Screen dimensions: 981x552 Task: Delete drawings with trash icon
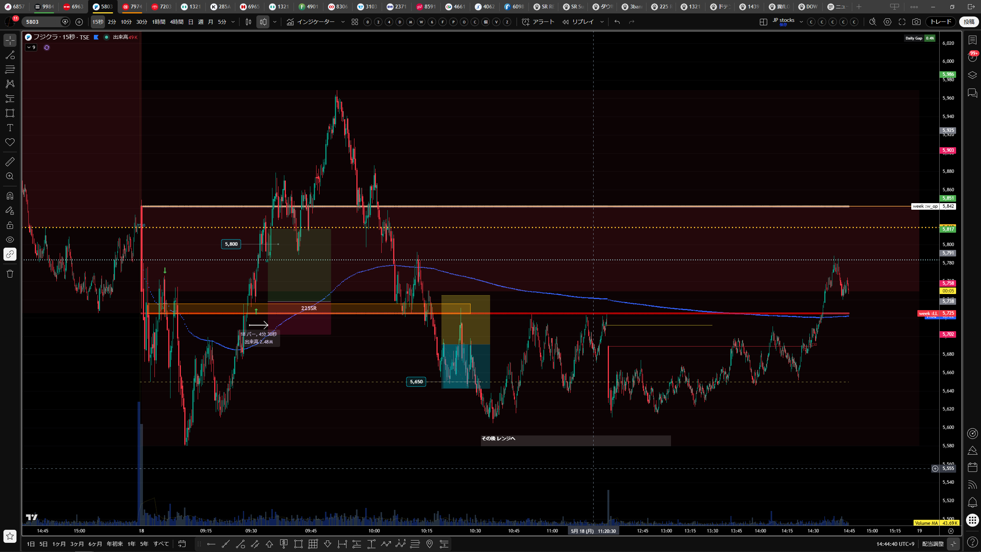[x=10, y=274]
